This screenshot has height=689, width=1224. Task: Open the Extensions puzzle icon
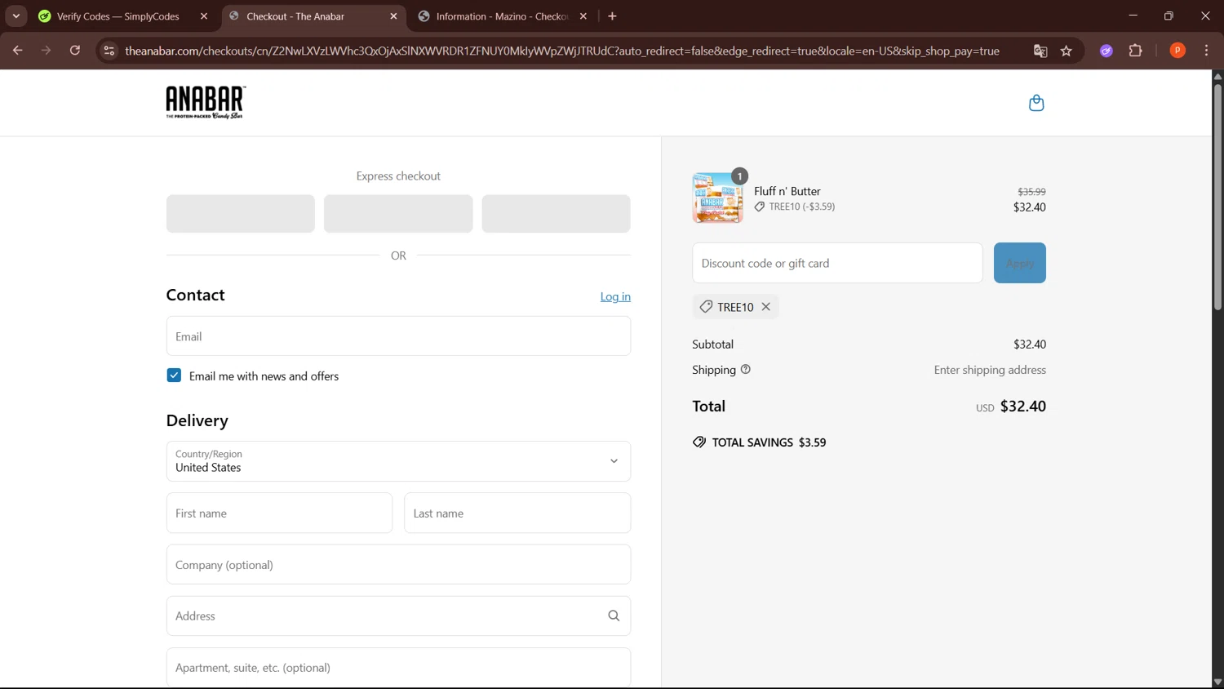click(1135, 51)
